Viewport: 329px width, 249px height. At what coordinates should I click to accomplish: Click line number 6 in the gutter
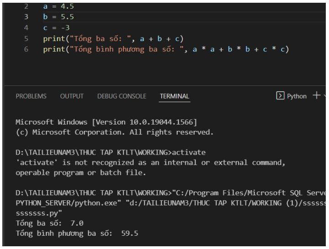click(x=27, y=49)
